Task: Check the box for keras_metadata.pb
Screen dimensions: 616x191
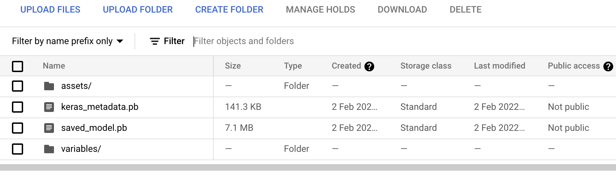Action: (18, 107)
